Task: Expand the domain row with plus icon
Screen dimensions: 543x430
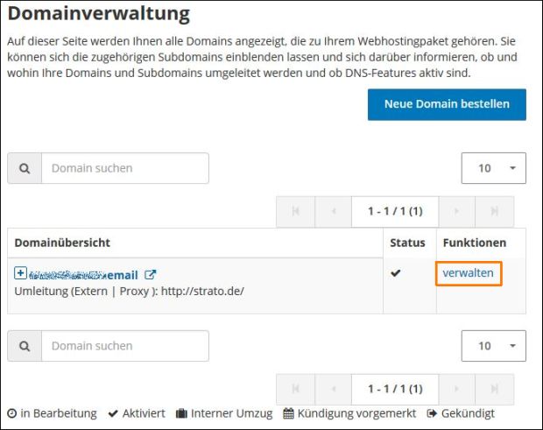Action: point(20,273)
